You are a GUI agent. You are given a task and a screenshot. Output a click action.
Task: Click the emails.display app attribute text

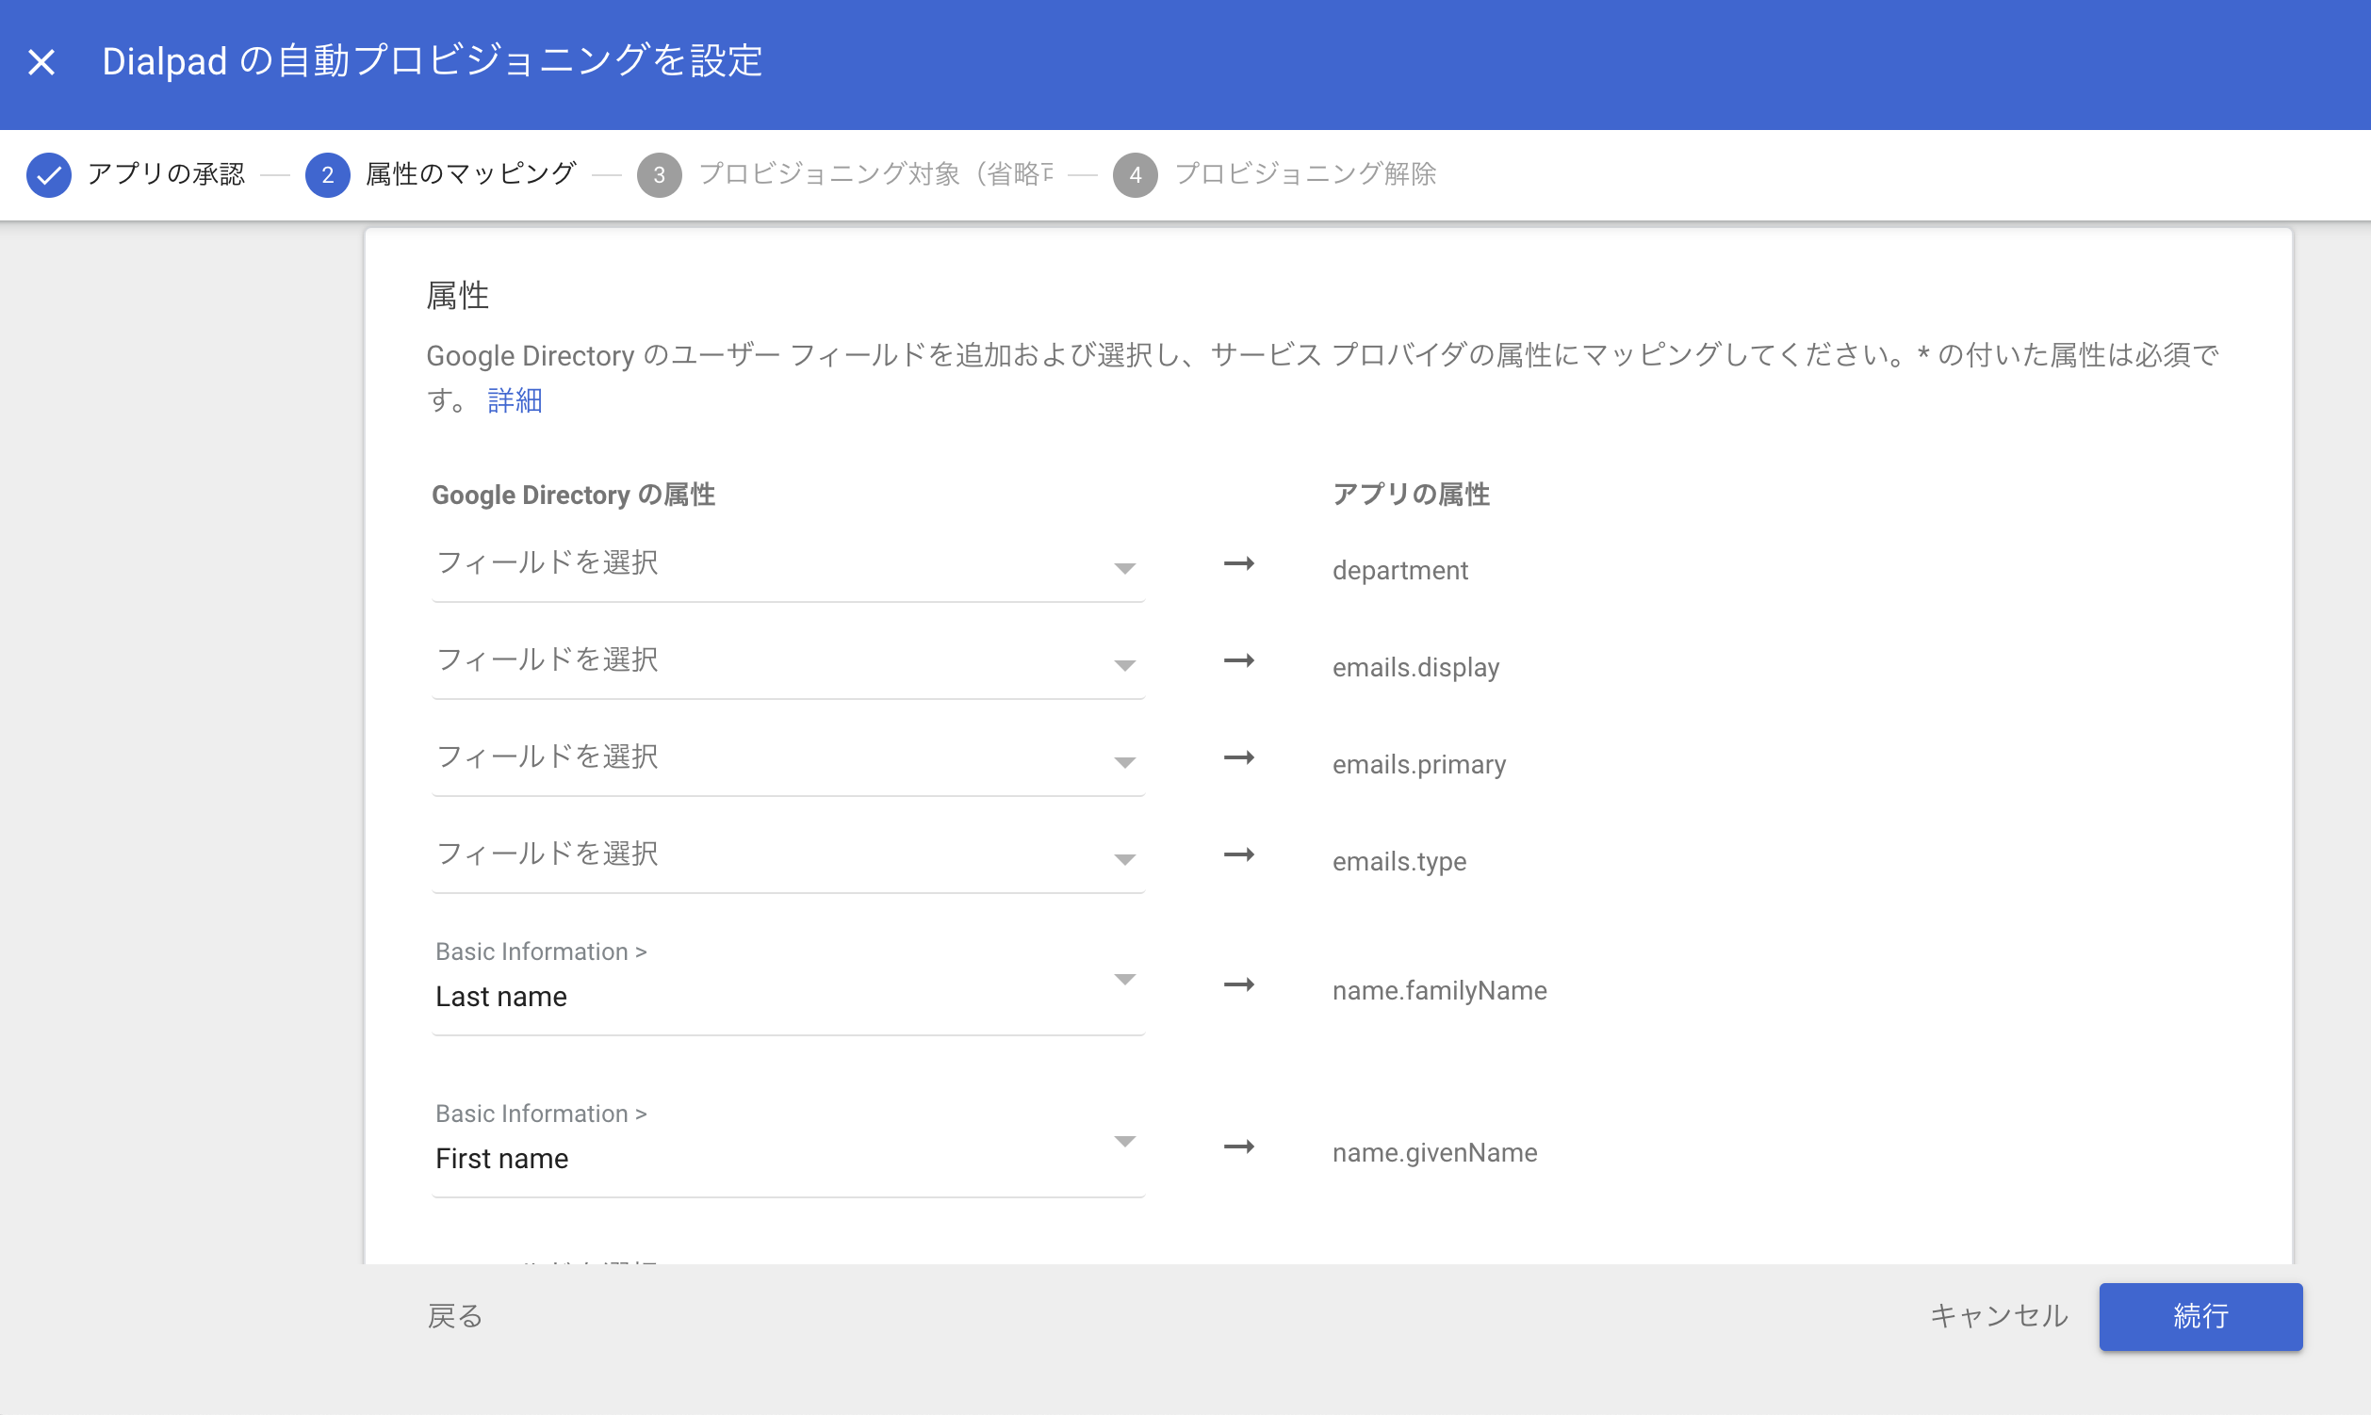tap(1415, 667)
